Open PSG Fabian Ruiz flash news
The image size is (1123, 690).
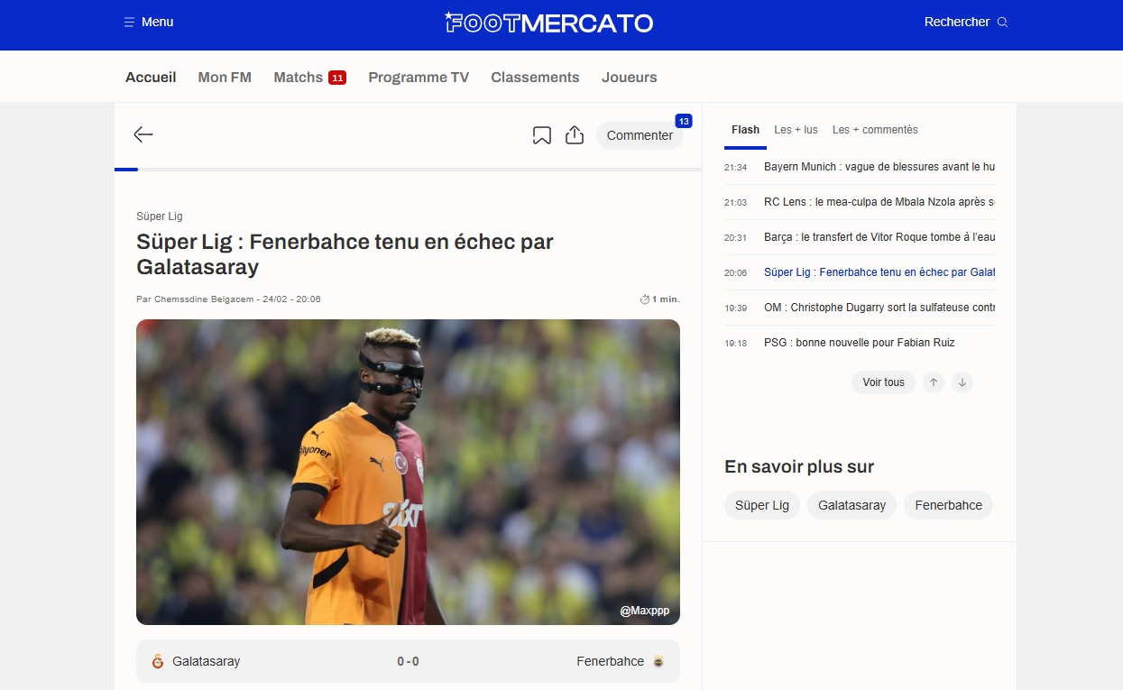[x=859, y=343]
